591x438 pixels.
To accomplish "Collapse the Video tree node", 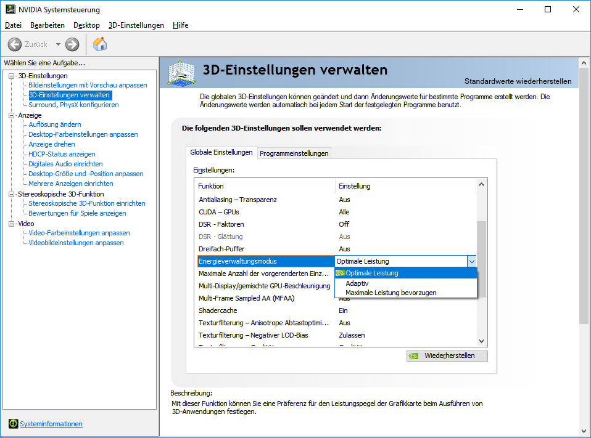I will coord(12,224).
